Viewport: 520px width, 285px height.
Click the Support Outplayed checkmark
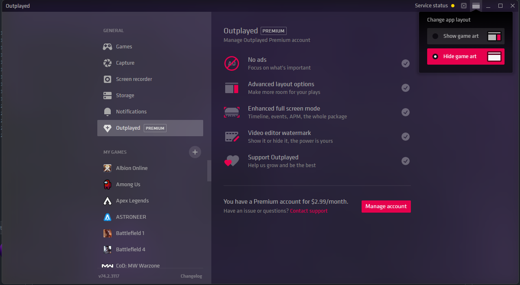406,161
